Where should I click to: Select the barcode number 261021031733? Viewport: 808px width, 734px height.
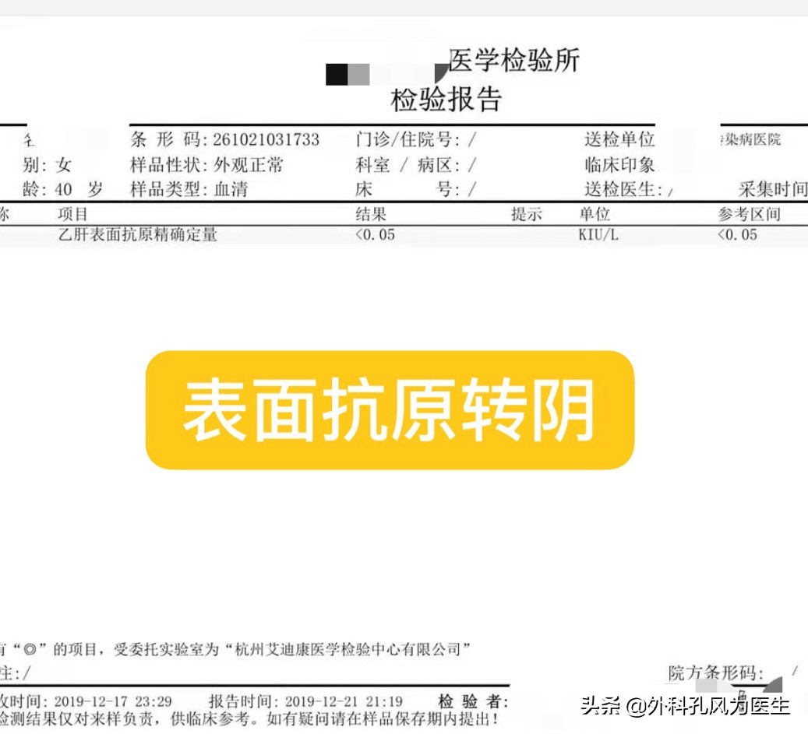pos(266,140)
